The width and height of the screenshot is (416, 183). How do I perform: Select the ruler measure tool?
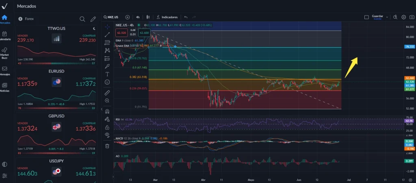click(107, 93)
